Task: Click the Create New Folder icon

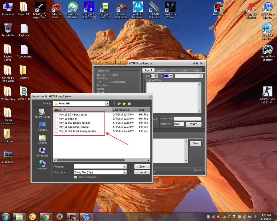Action: (x=124, y=104)
